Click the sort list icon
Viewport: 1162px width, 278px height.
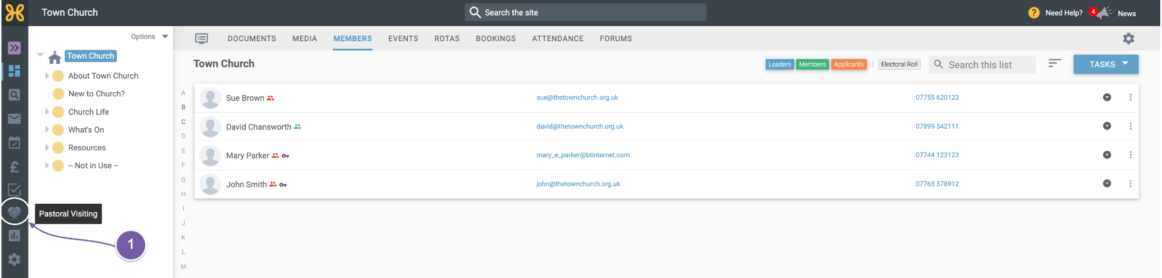click(1055, 63)
